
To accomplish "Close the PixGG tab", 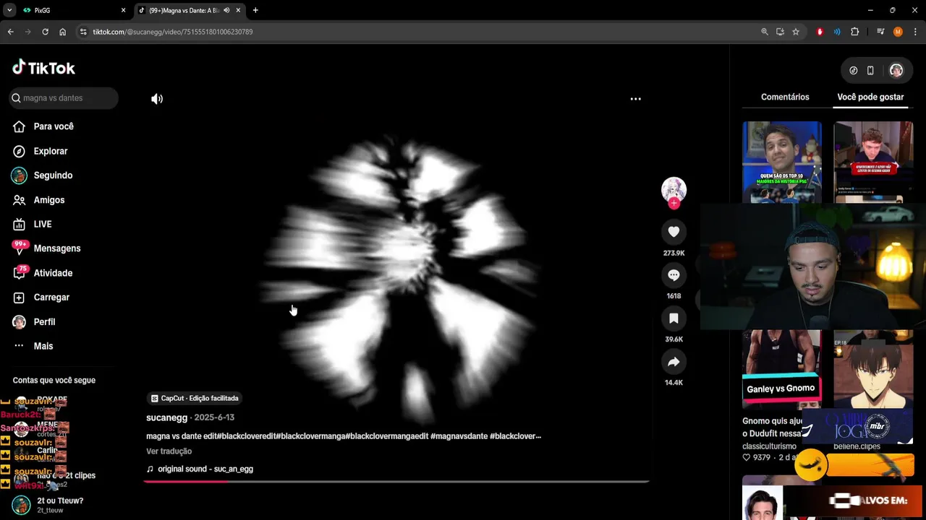I will coord(123,10).
